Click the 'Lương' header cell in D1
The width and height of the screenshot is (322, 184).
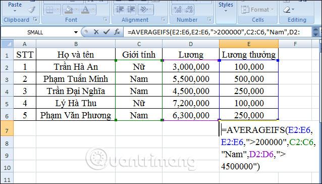[191, 54]
